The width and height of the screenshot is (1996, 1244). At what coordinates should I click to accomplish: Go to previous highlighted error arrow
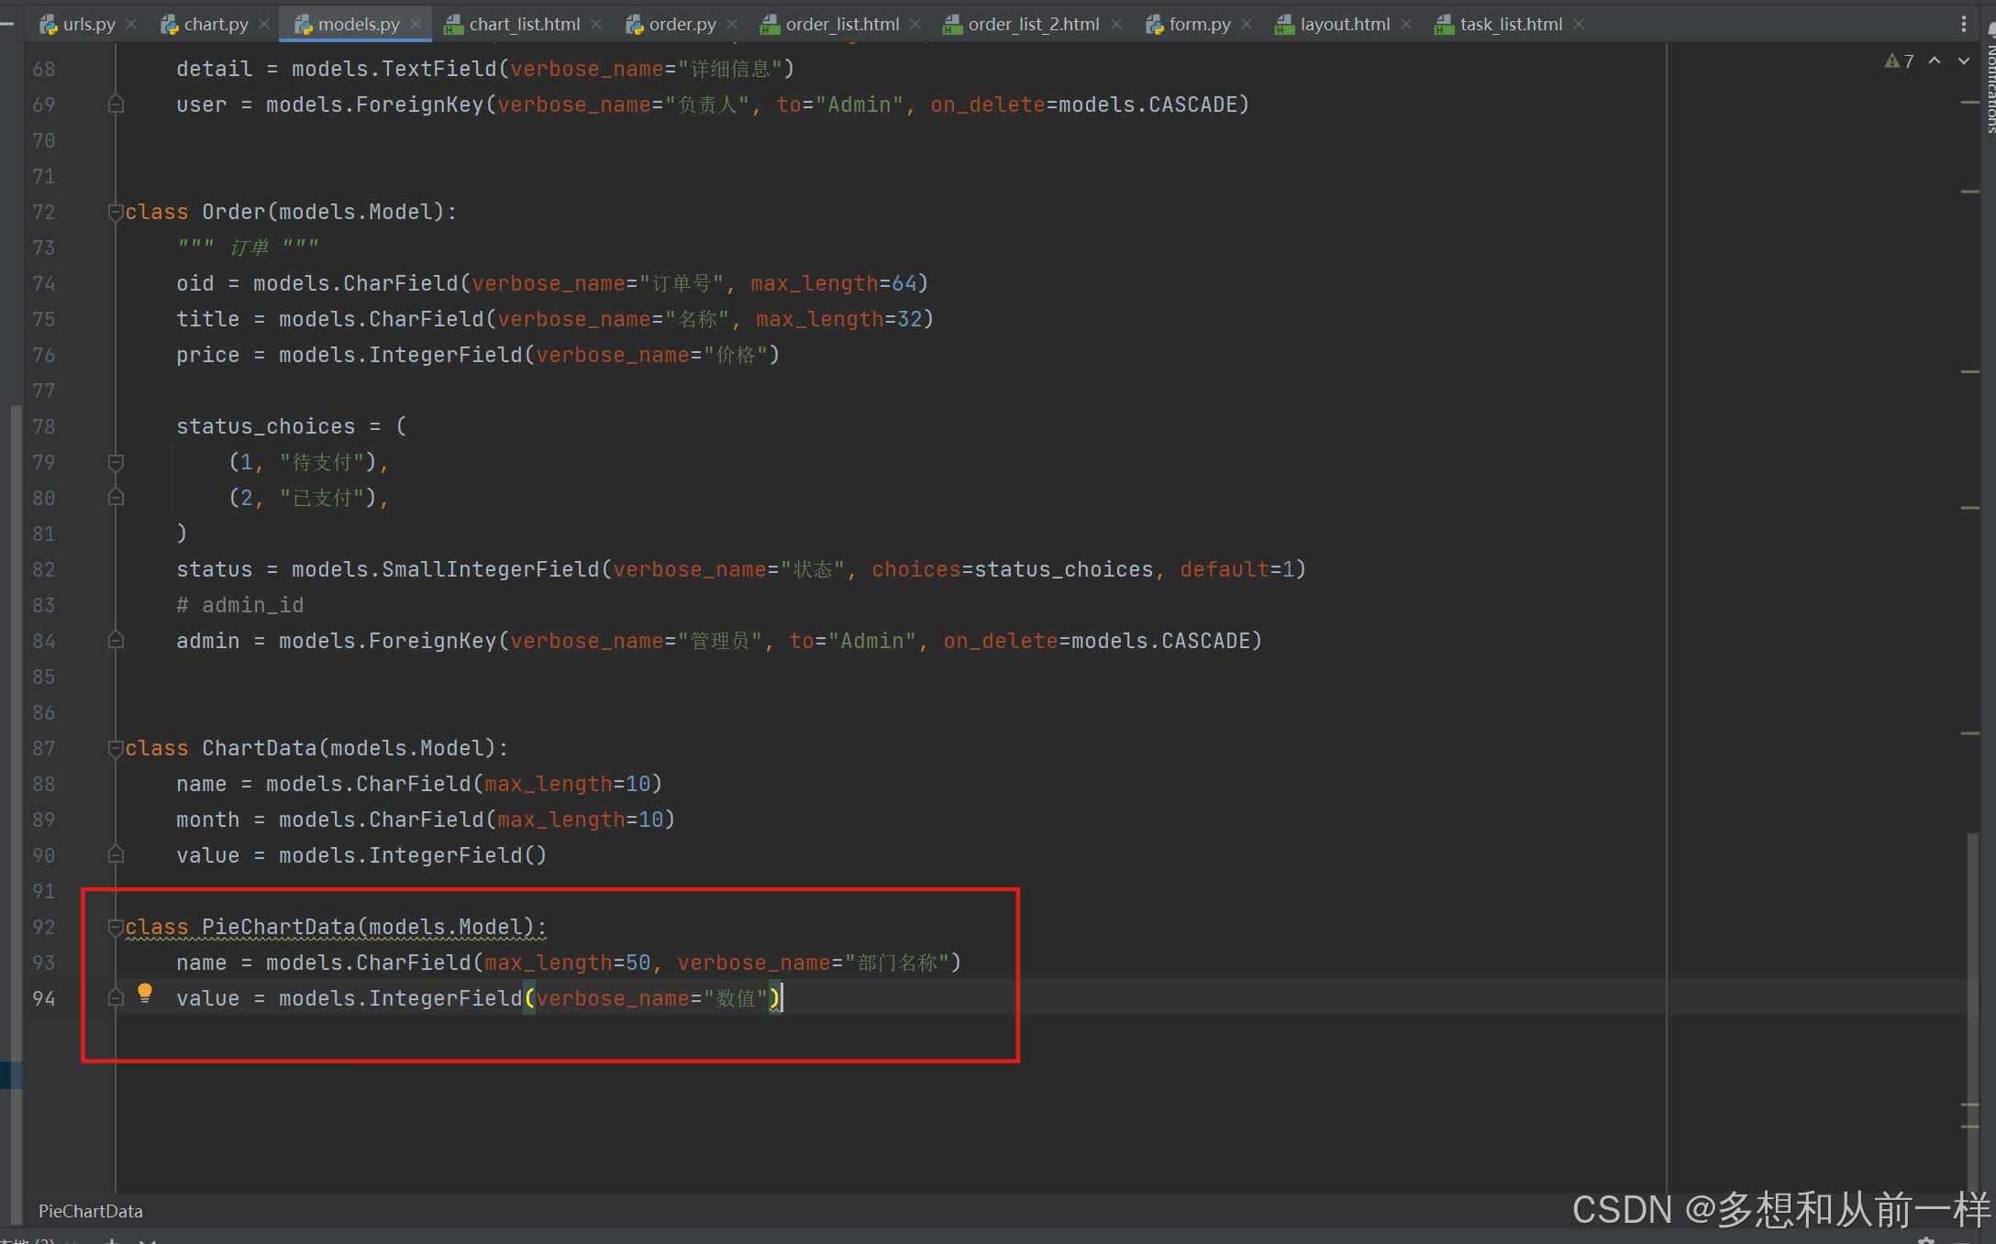[x=1935, y=61]
